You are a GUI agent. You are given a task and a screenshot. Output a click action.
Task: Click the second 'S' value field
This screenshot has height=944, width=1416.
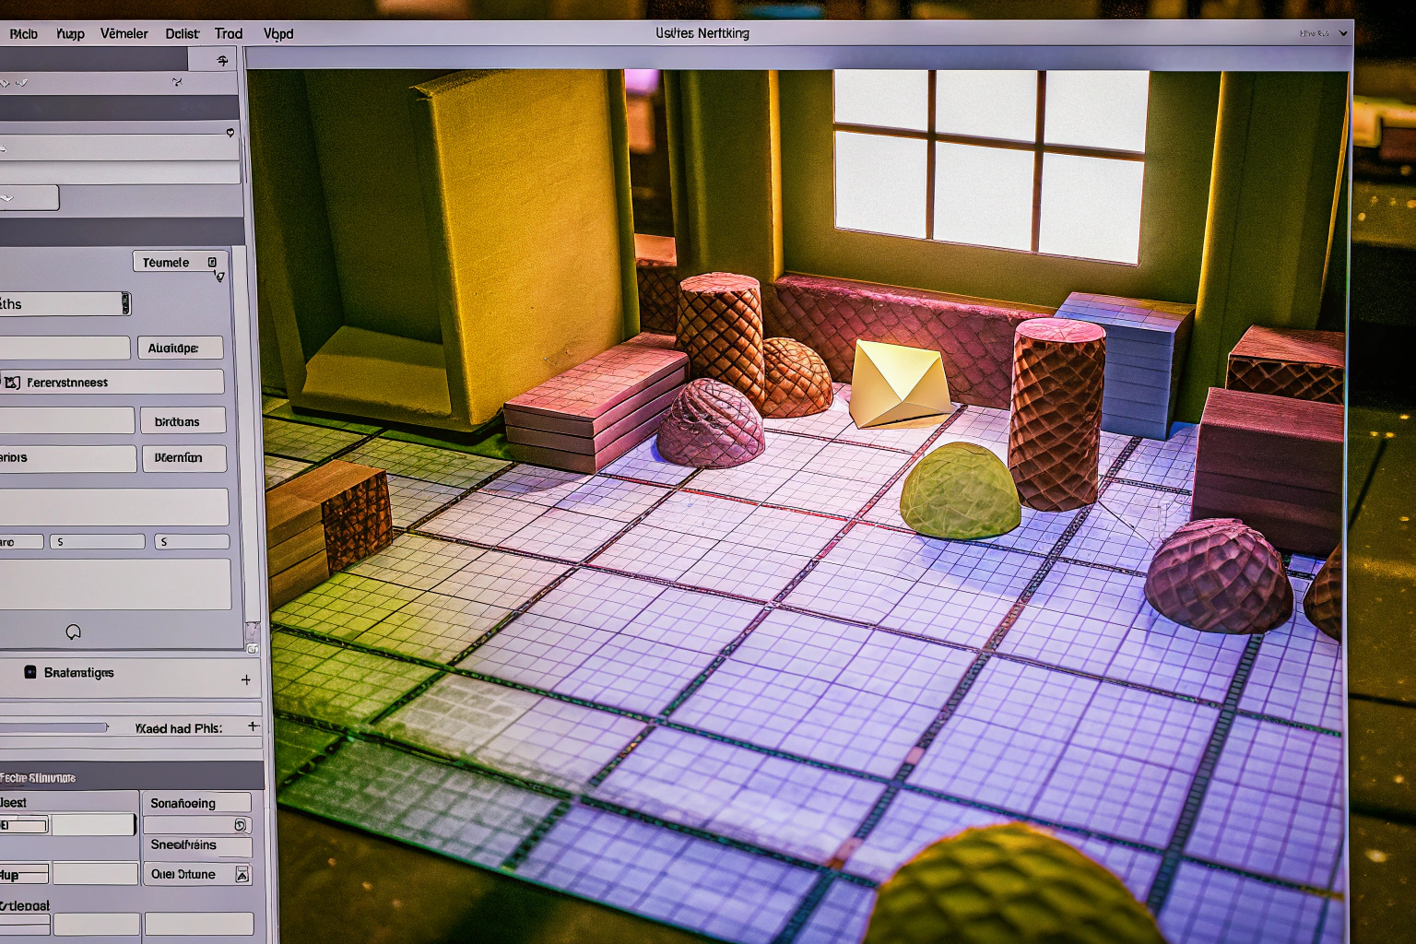click(x=192, y=542)
